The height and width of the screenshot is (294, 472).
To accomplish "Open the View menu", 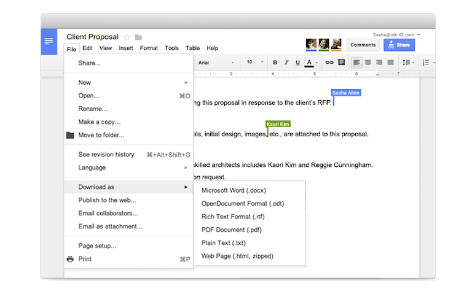I will 106,48.
